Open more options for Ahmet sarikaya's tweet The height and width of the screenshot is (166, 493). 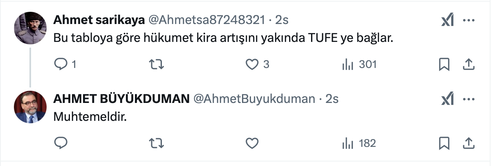(468, 20)
